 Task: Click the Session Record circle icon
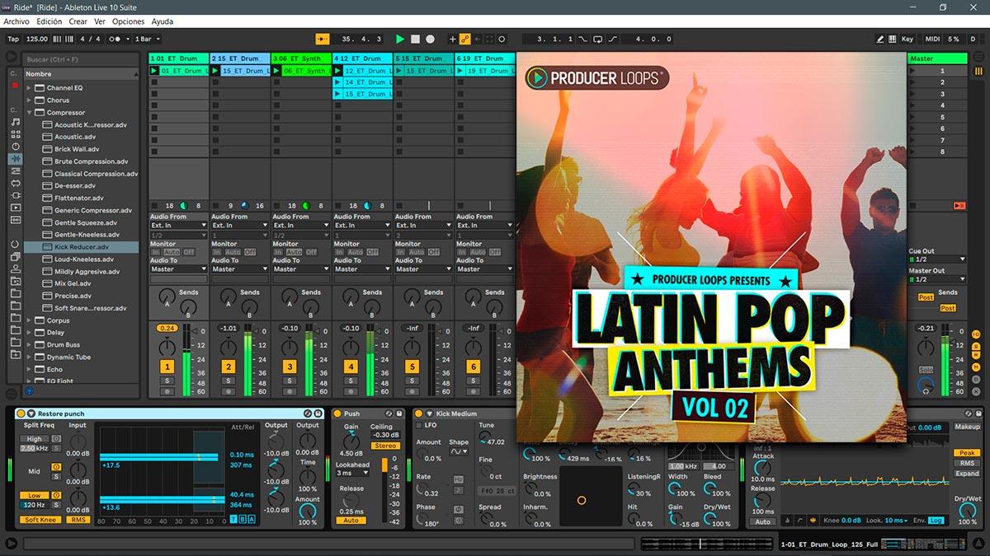tap(502, 39)
